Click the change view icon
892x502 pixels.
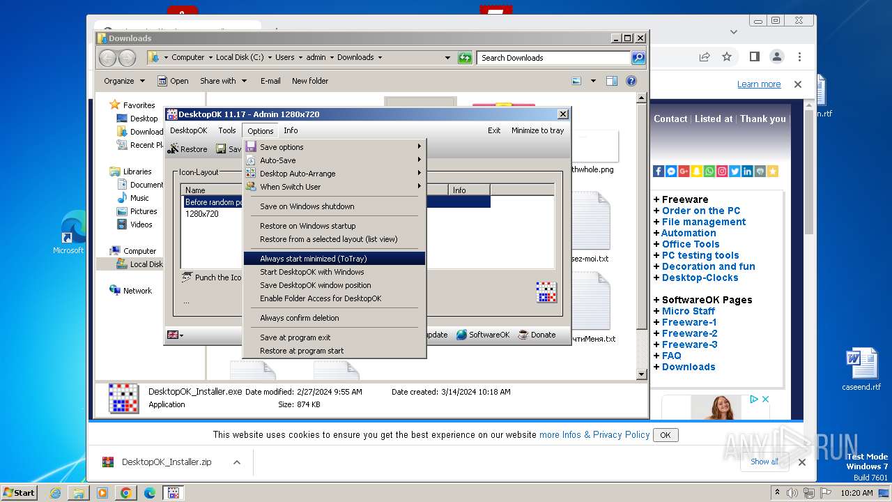click(576, 81)
